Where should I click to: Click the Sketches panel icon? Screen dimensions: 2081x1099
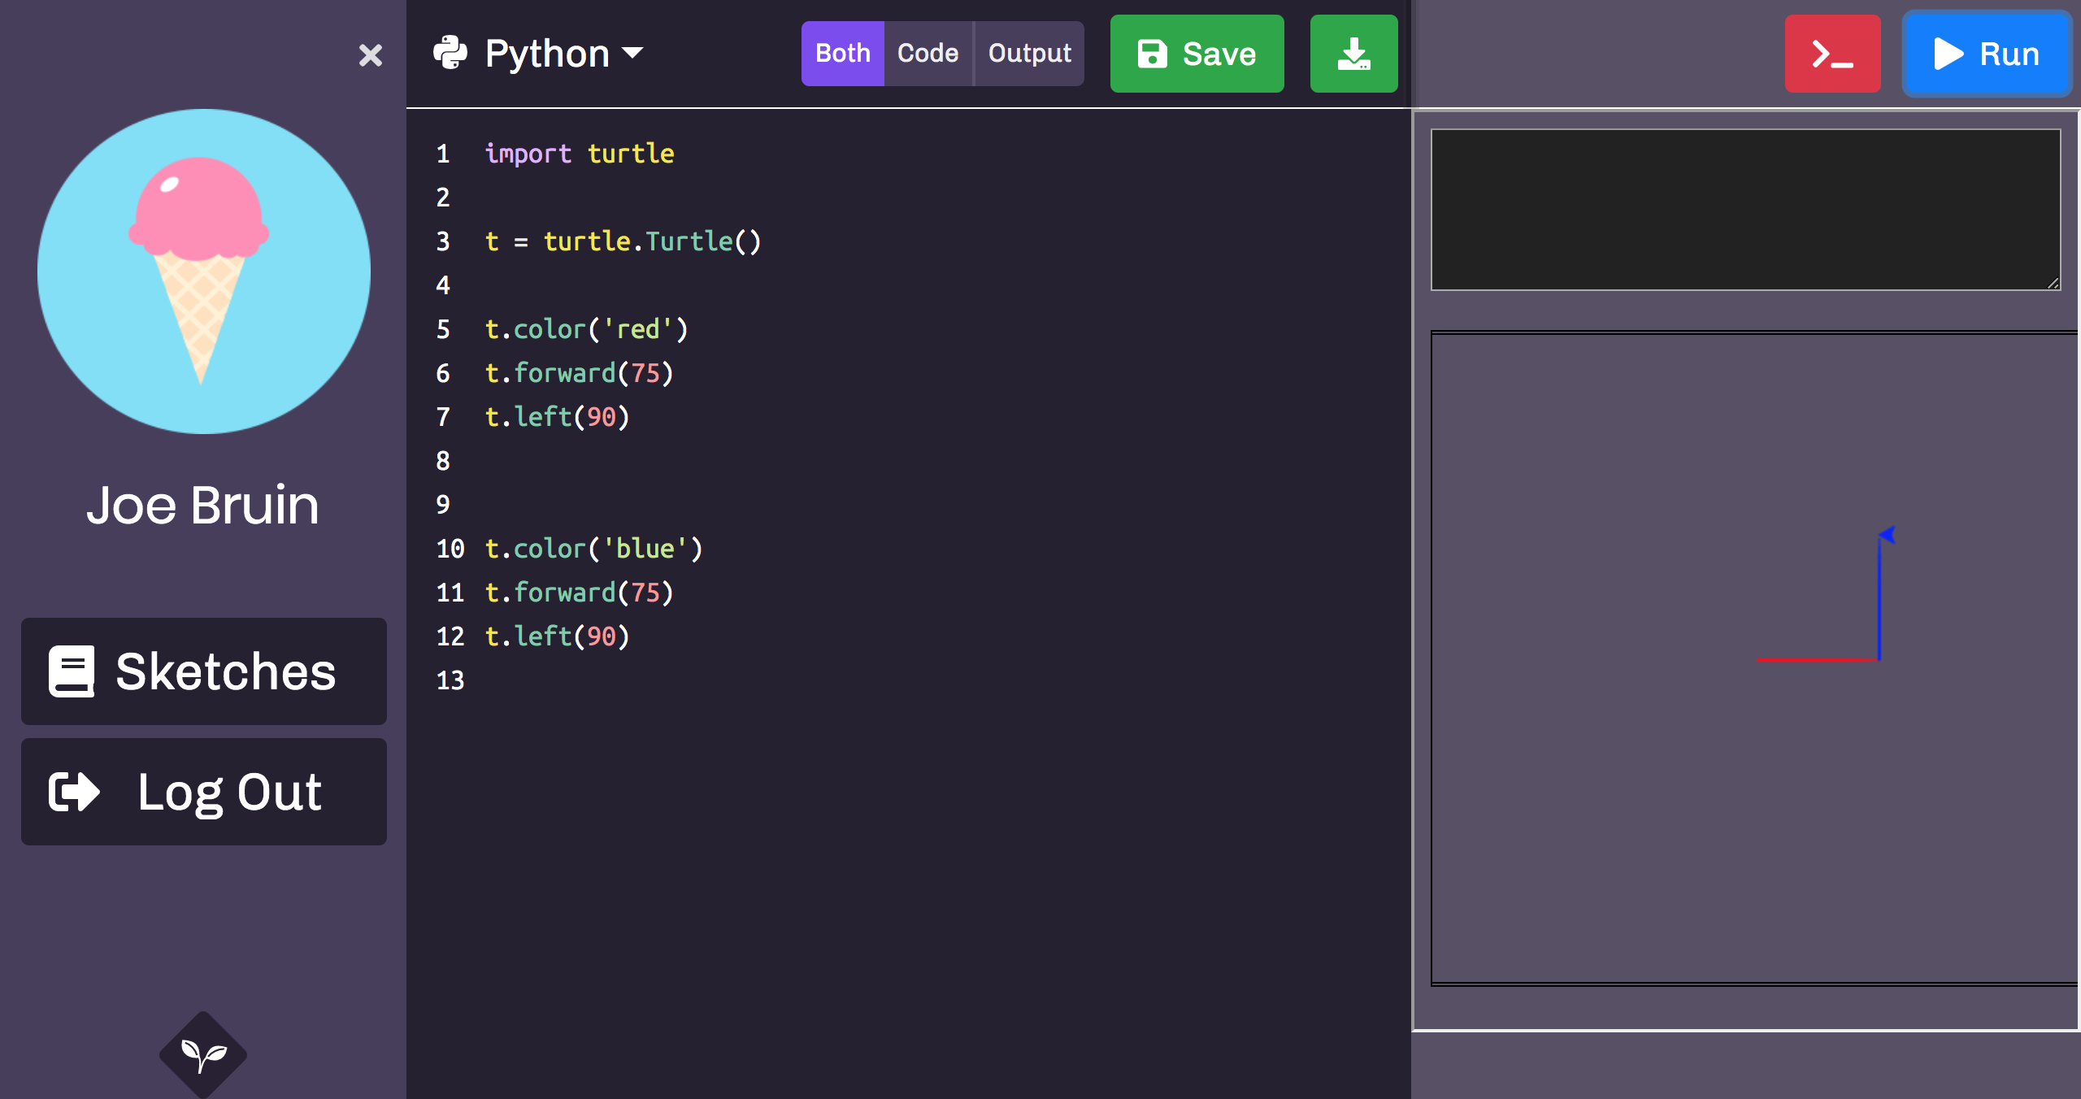(x=72, y=672)
